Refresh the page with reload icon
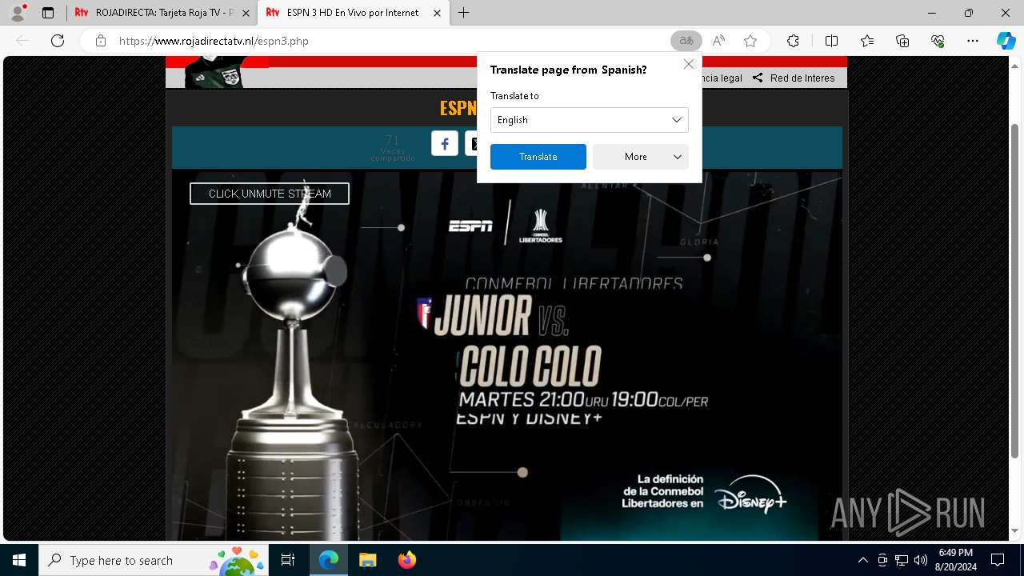Screen dimensions: 1024x576 point(58,41)
